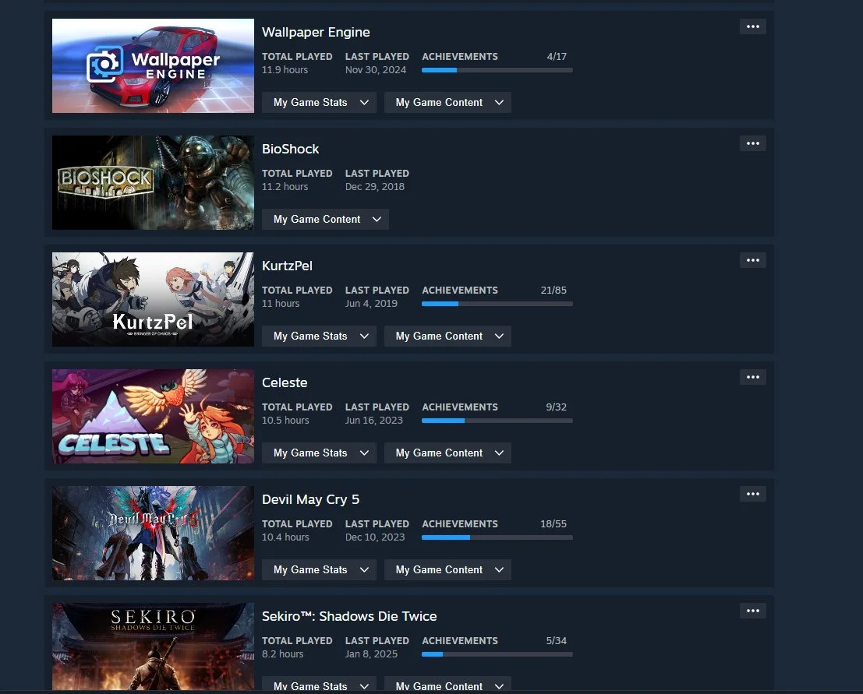Screen dimensions: 863x694
Task: Open the three-dot menu for Wallpaper Engine
Action: [x=752, y=26]
